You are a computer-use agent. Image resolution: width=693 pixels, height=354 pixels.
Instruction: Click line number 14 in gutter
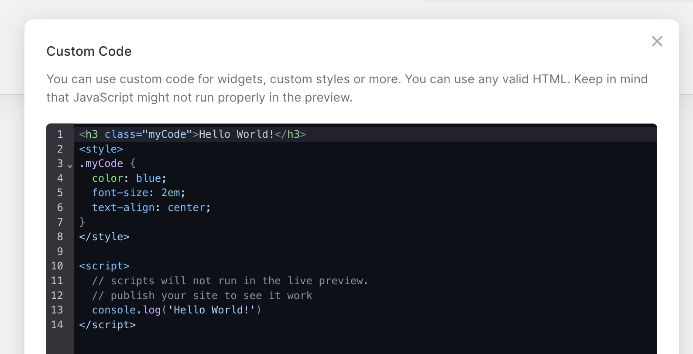tap(57, 325)
